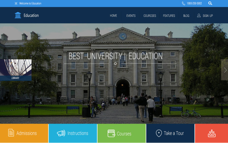Click the user profile icon beside Sign Up
This screenshot has height=143, width=228.
tap(199, 16)
